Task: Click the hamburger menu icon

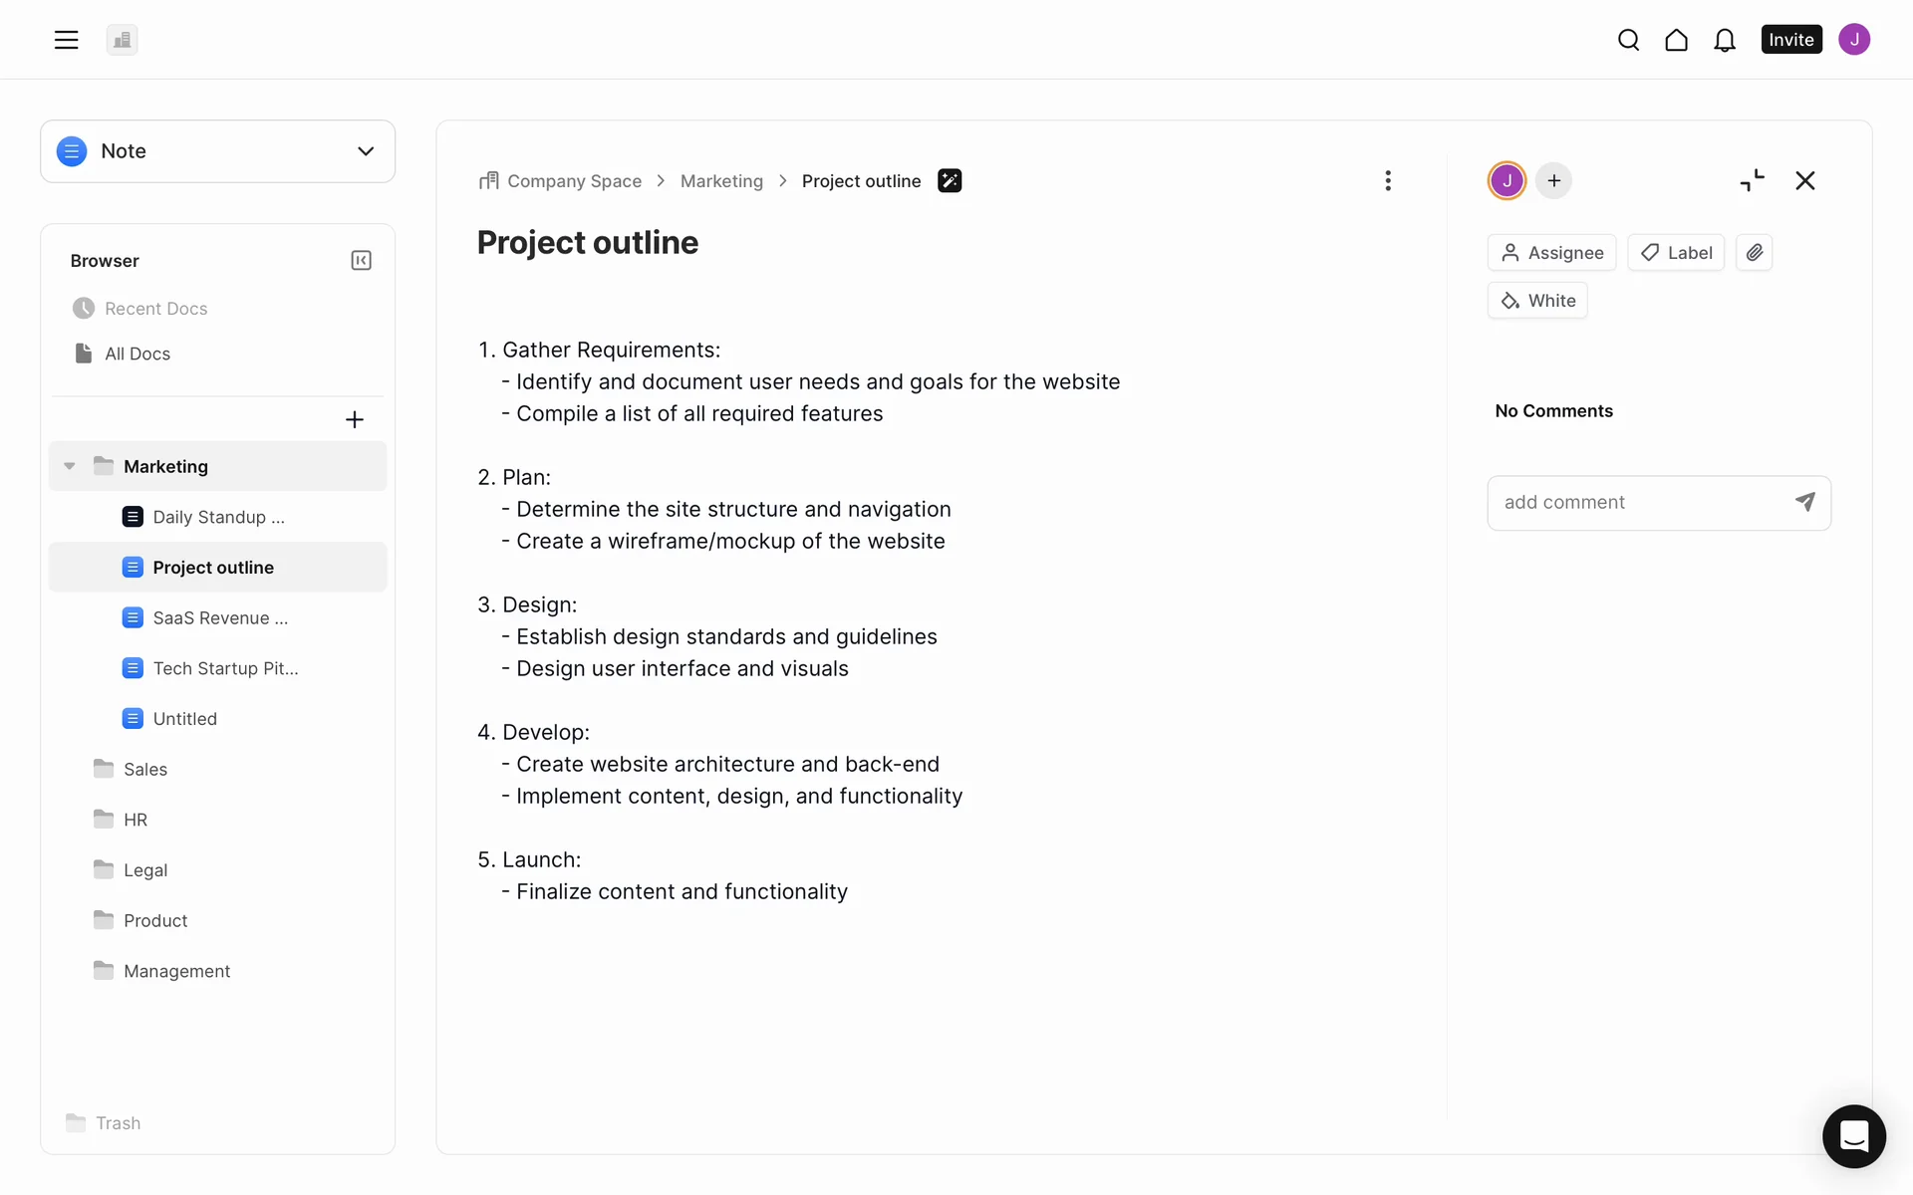Action: click(66, 40)
